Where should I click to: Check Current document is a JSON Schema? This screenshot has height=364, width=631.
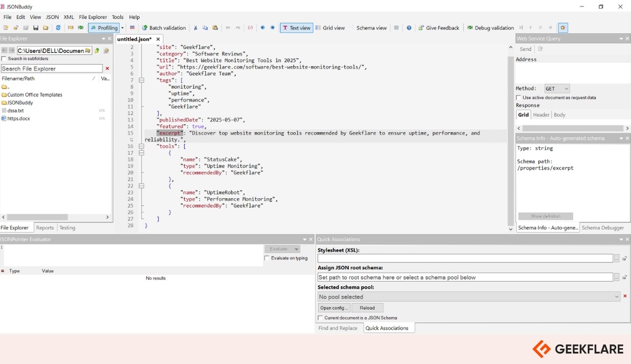320,318
